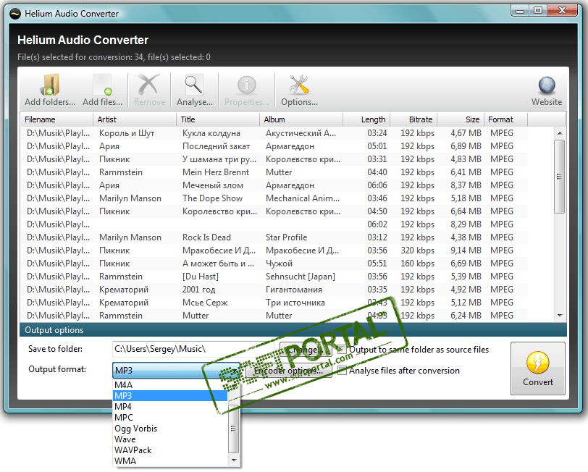Open the Analyse magnifier tool
This screenshot has height=472, width=588.
click(x=195, y=90)
